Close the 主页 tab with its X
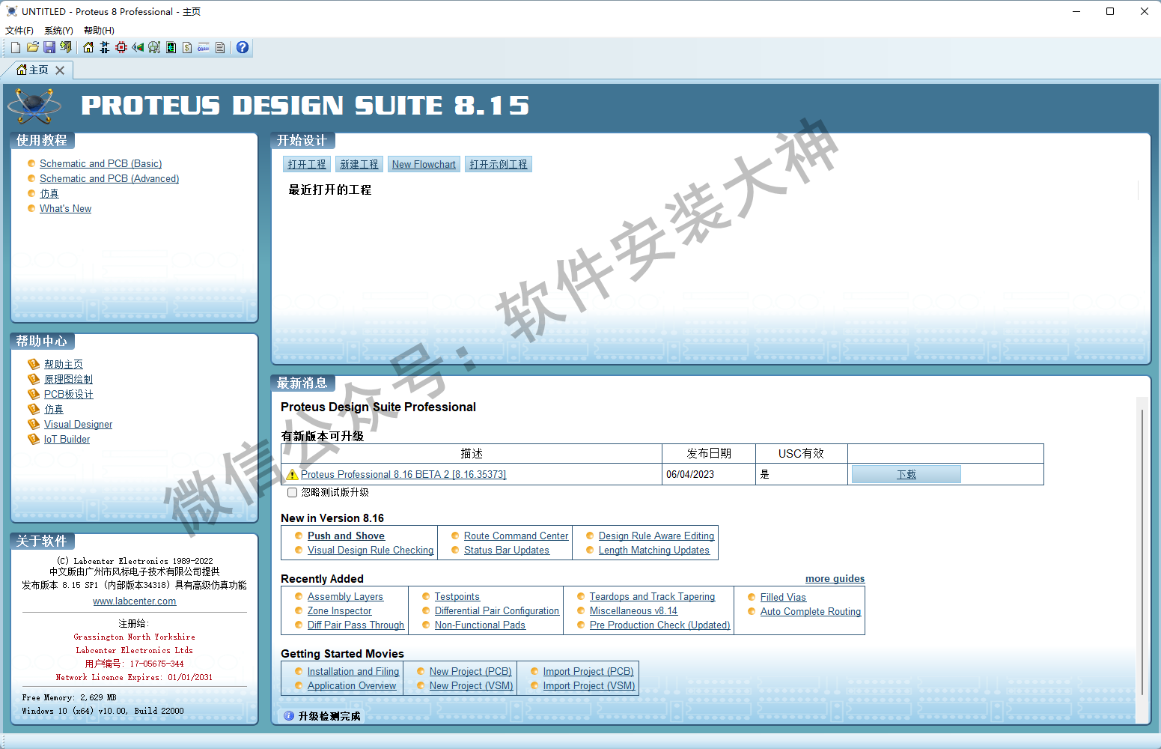This screenshot has height=749, width=1161. (60, 70)
